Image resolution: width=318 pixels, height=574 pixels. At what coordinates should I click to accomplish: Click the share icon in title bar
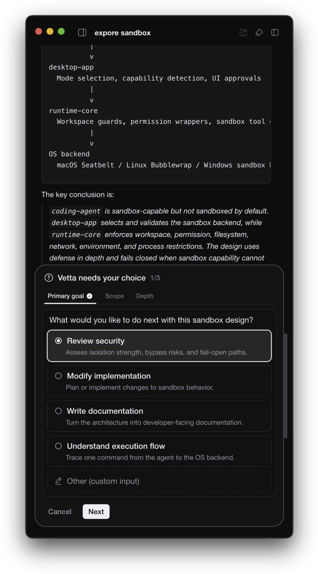click(243, 32)
